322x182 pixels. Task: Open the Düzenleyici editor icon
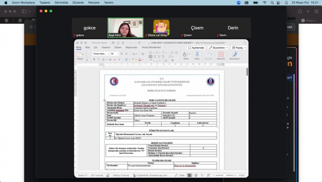click(x=235, y=54)
